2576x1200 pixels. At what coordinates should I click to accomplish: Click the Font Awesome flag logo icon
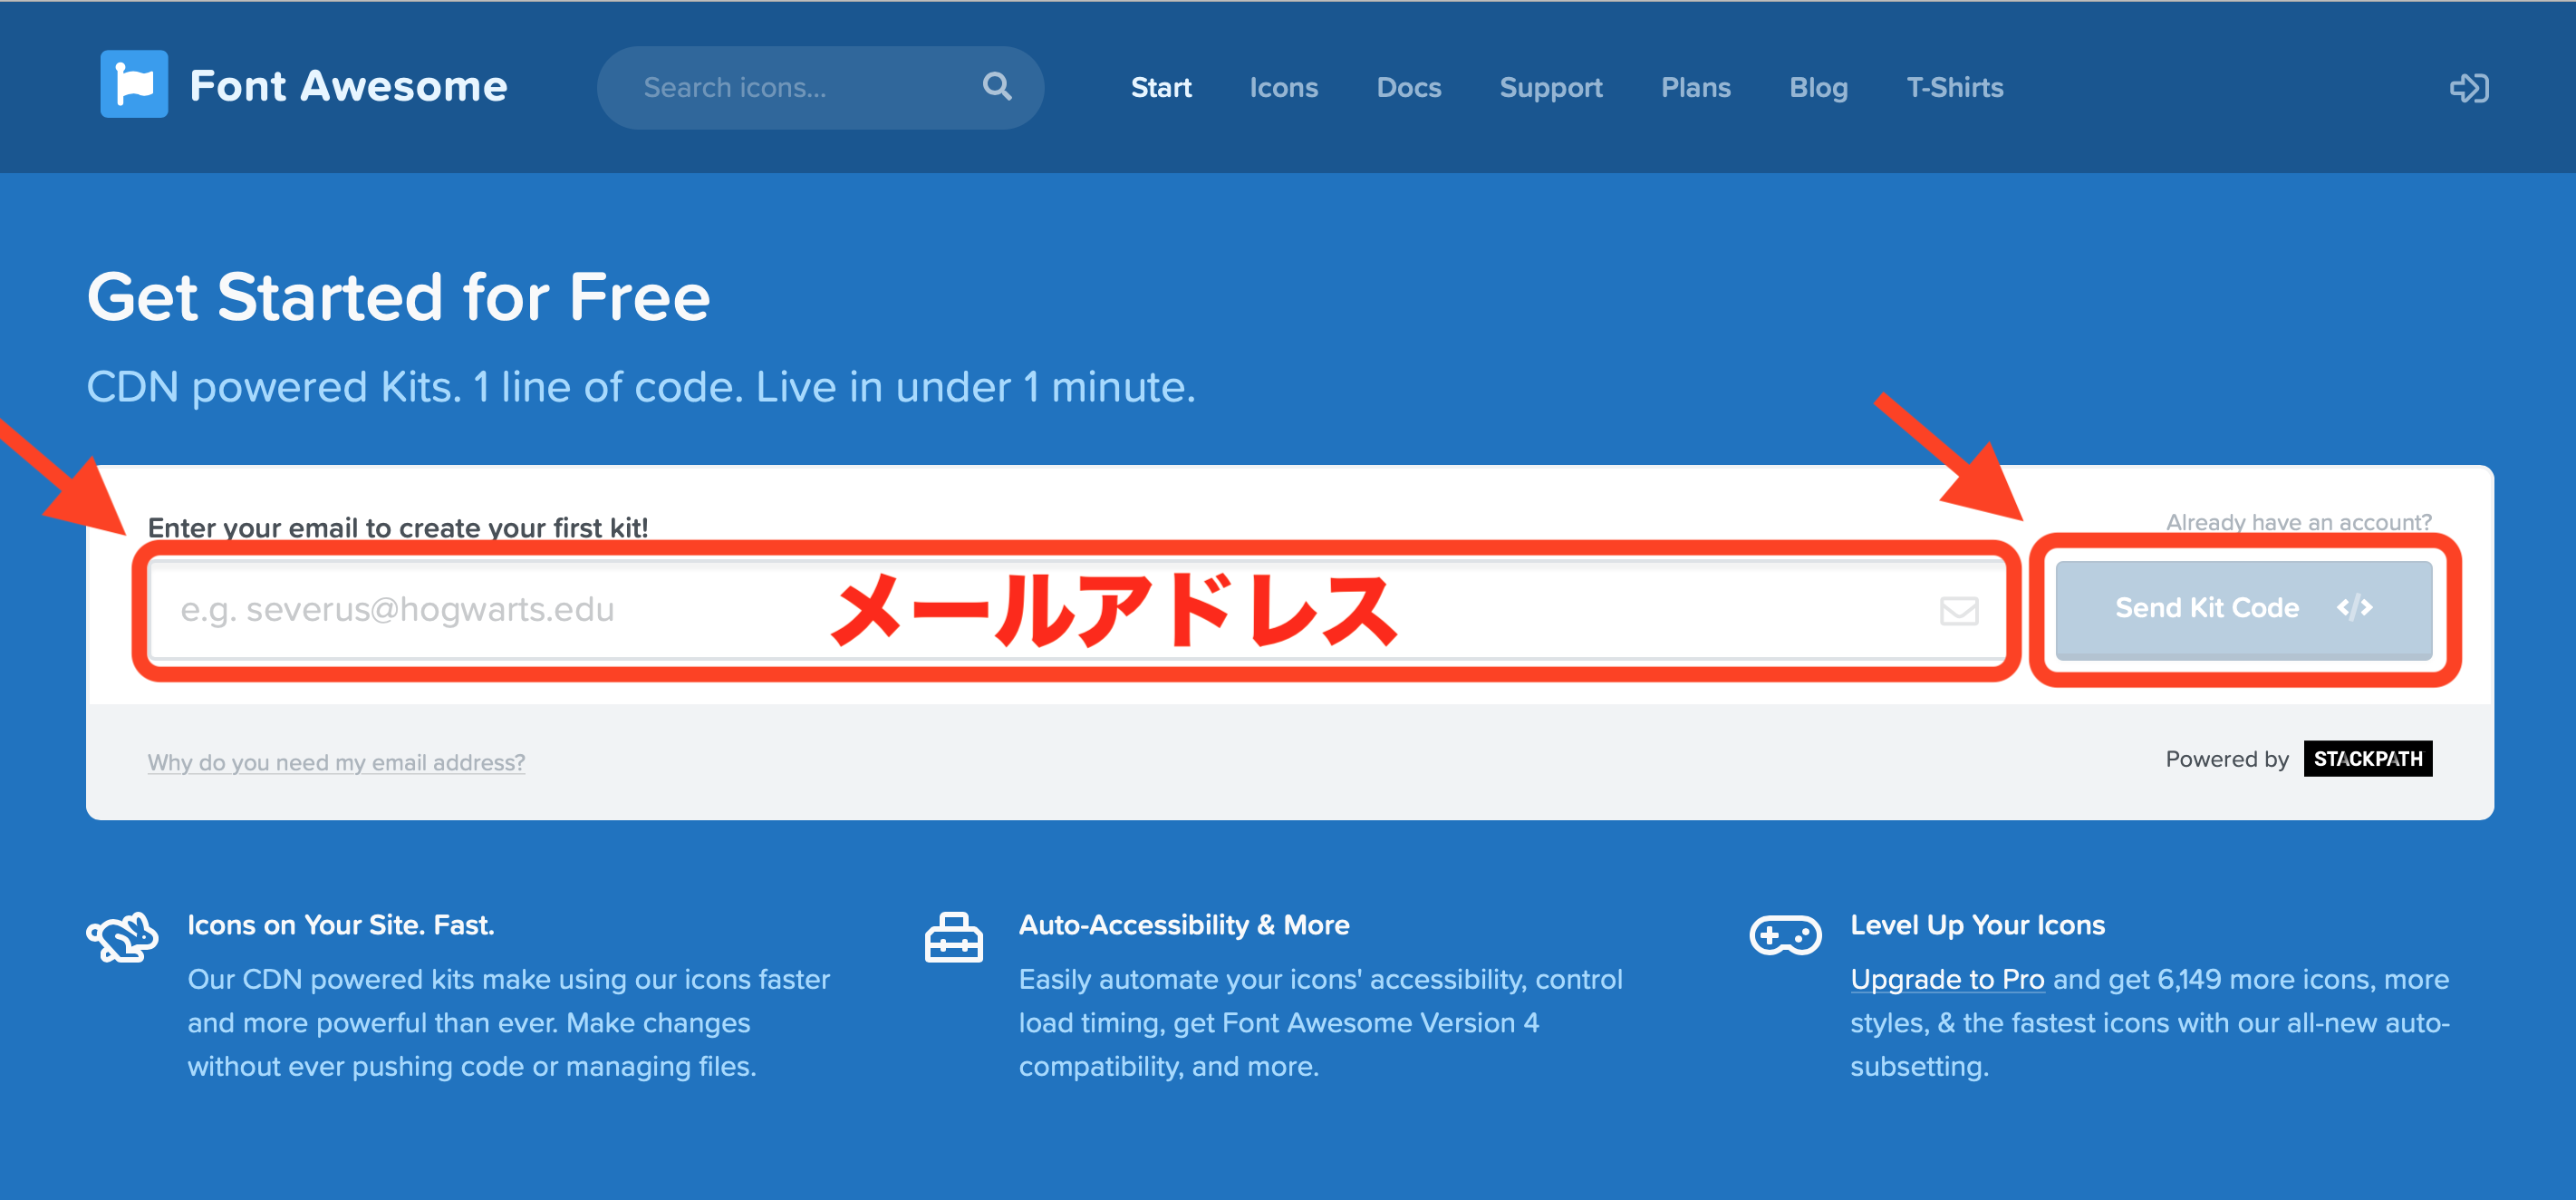tap(134, 85)
